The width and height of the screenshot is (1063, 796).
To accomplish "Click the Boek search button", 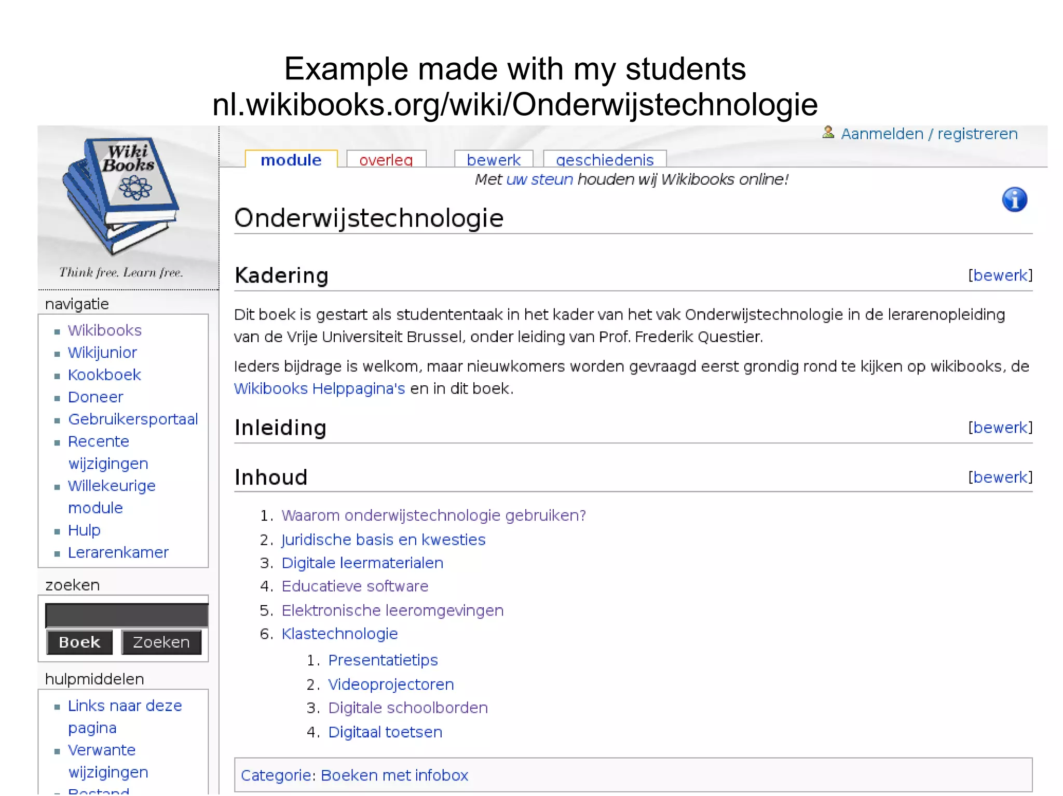I will point(79,643).
